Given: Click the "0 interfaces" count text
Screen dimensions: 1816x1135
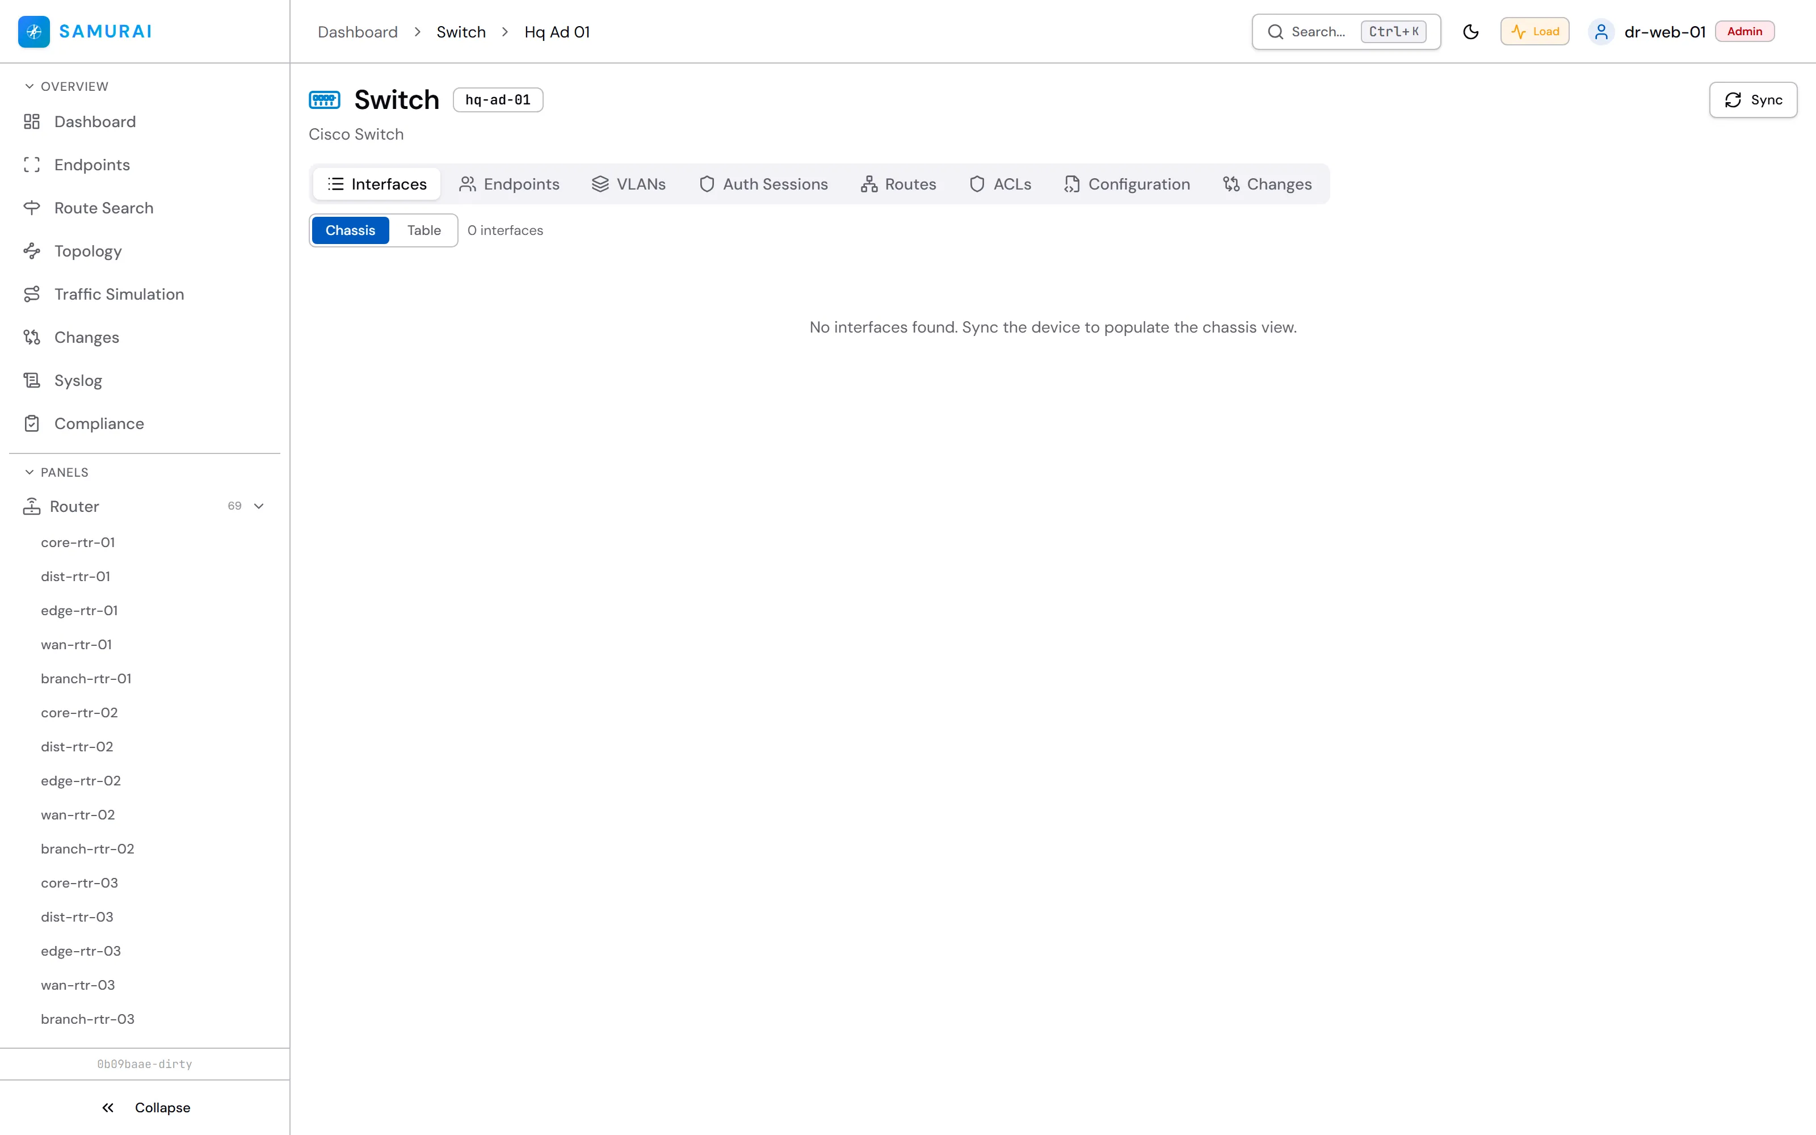Looking at the screenshot, I should (x=505, y=230).
